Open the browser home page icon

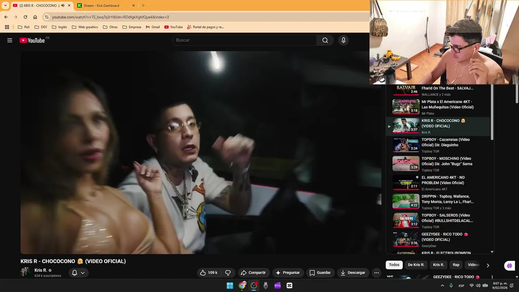pyautogui.click(x=35, y=17)
